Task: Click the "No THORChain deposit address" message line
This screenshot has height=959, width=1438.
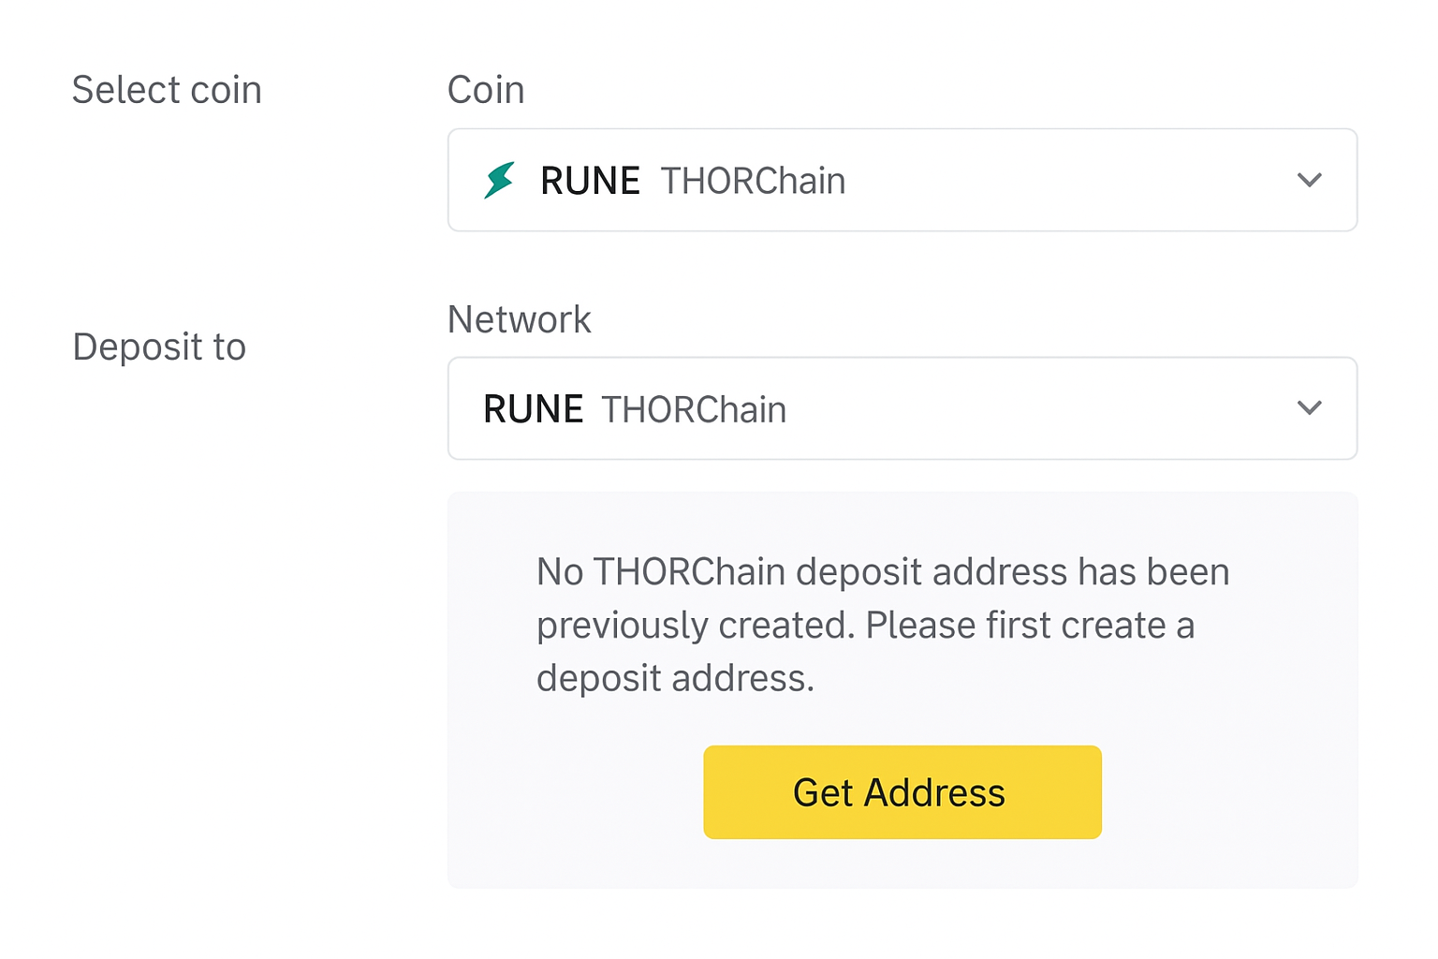Action: point(882,571)
